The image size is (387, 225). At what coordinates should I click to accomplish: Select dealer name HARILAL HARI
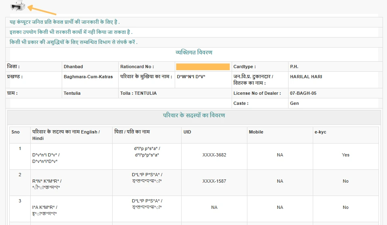(306, 77)
